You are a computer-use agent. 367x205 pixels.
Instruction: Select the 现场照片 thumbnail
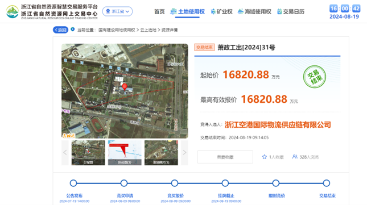coord(161,153)
